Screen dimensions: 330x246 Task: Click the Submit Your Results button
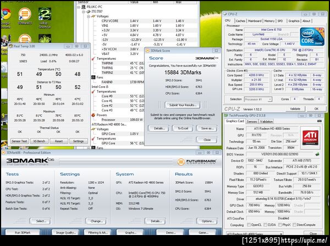pyautogui.click(x=183, y=105)
